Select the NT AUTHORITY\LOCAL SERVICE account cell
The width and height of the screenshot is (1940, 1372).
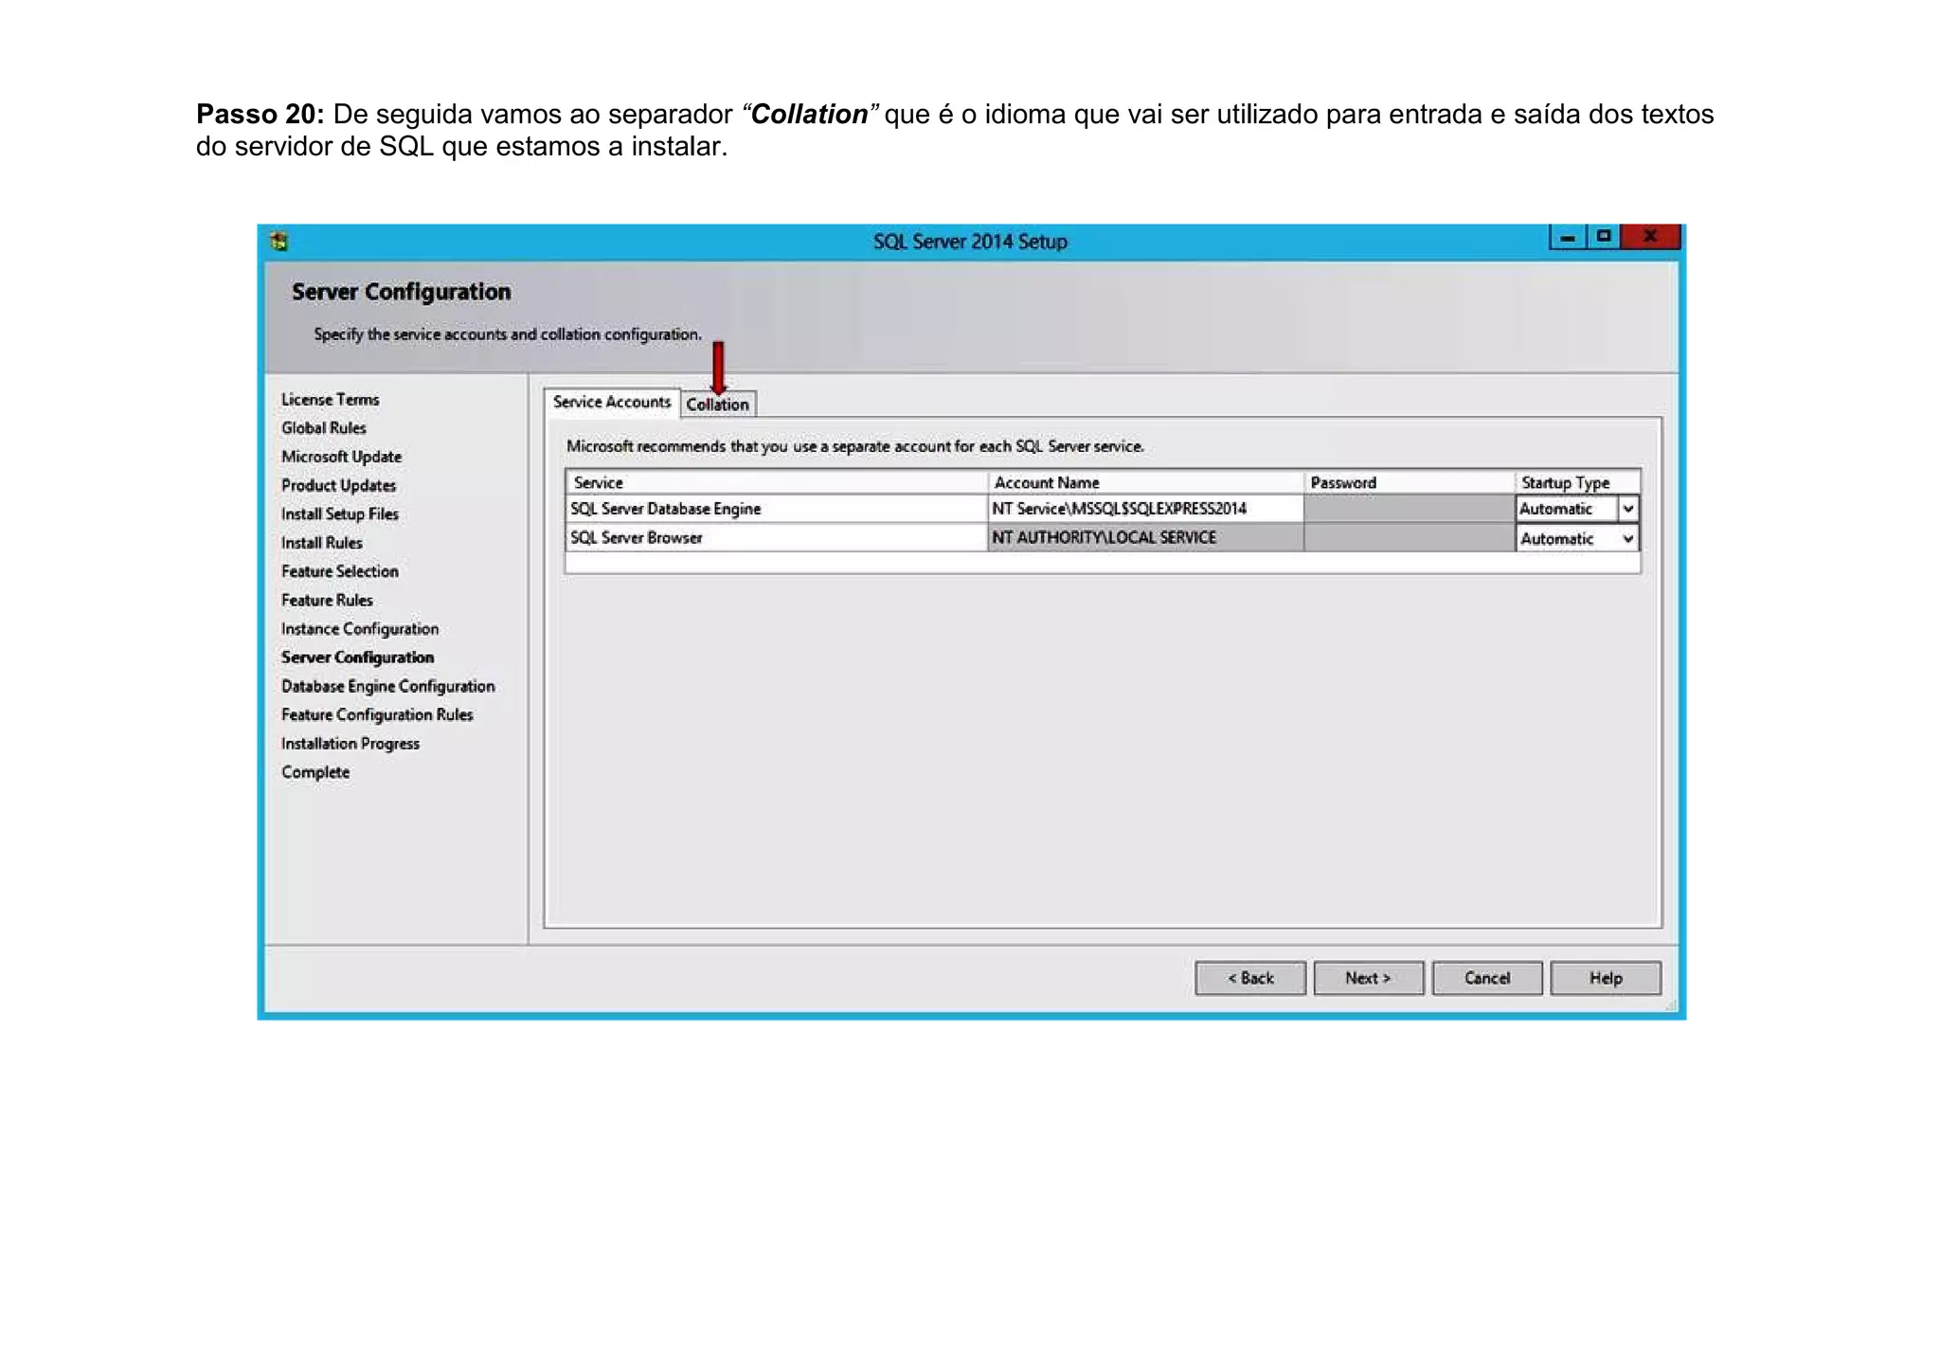pos(1145,537)
